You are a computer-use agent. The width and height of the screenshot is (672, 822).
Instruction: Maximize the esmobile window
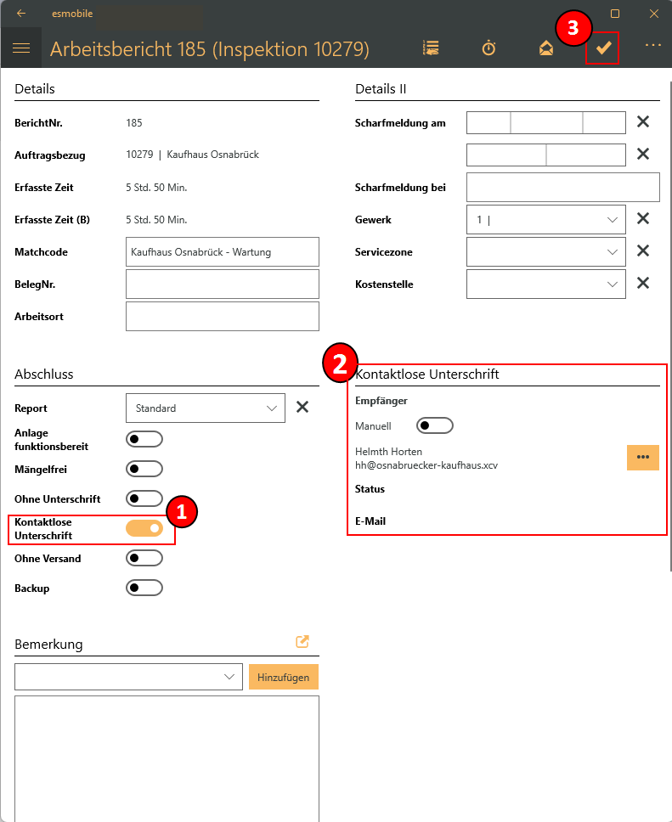point(615,14)
